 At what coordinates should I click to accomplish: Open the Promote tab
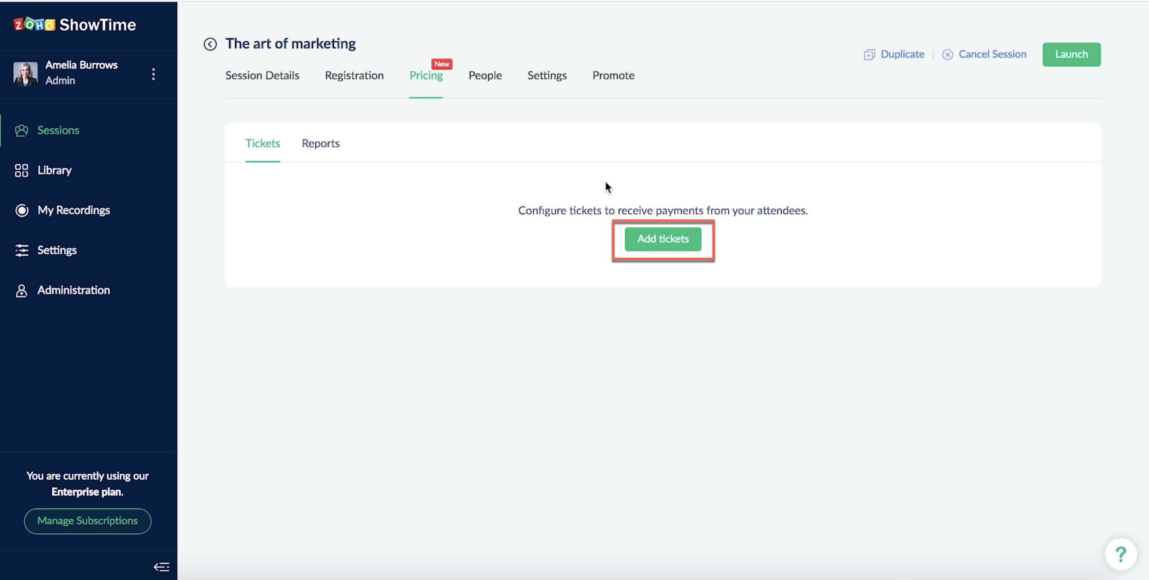613,76
